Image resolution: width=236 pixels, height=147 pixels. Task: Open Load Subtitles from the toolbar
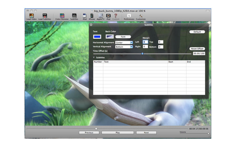(x=45, y=17)
